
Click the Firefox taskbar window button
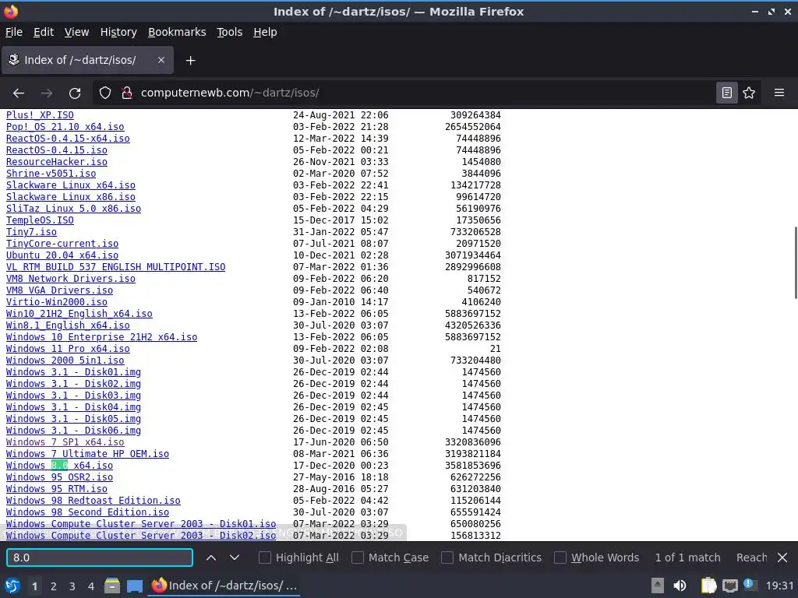(x=224, y=586)
